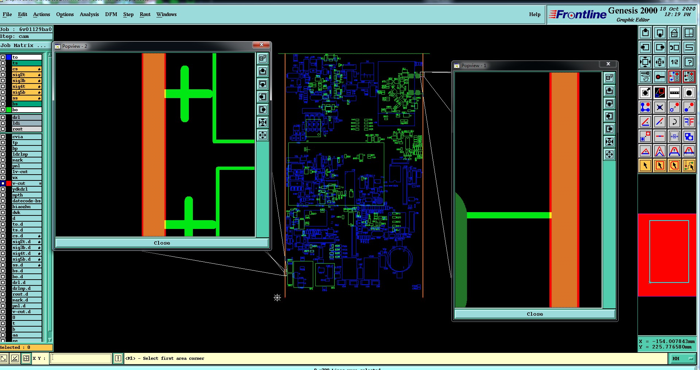Click Close button in Popview - 1

click(x=535, y=314)
